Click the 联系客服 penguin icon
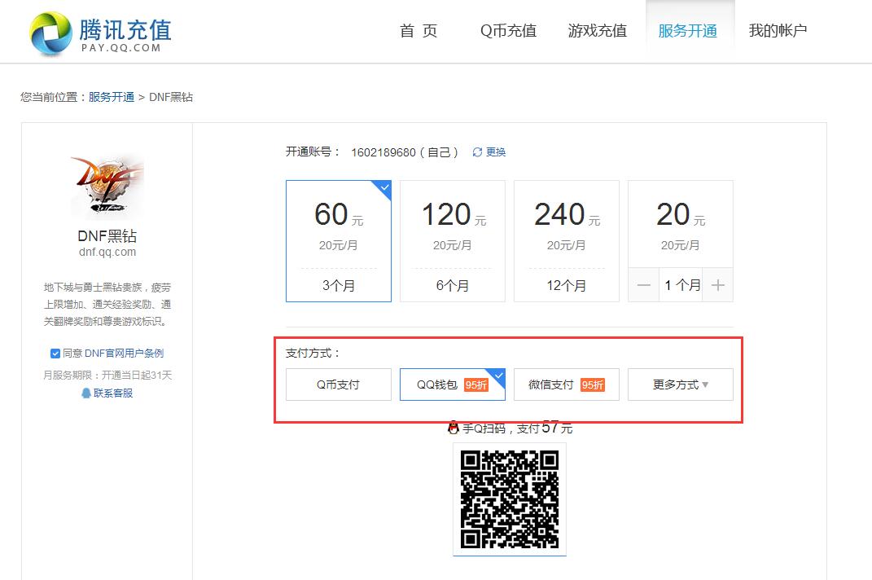The height and width of the screenshot is (580, 872). [86, 393]
